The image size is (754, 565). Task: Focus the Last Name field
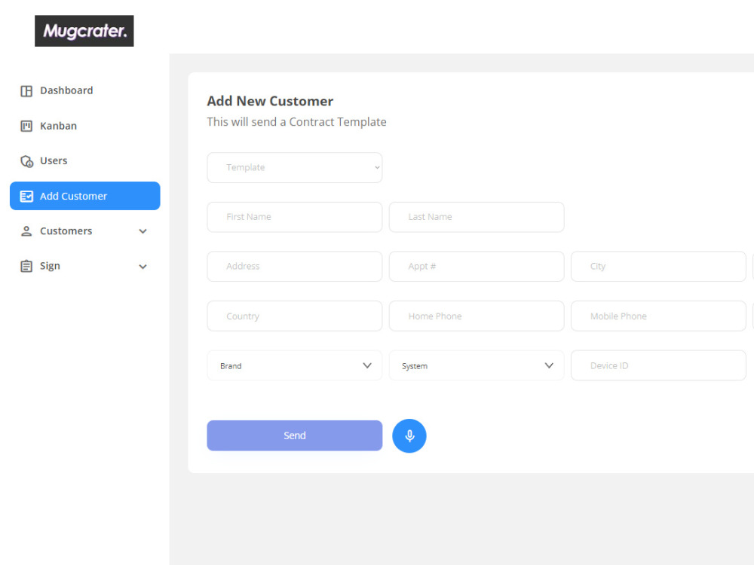(x=477, y=217)
